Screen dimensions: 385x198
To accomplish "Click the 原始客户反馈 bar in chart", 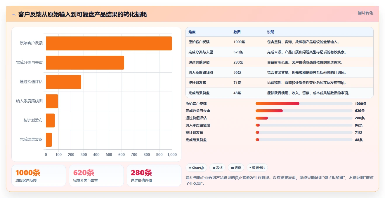I will (x=109, y=43).
